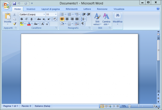The height and width of the screenshot is (110, 162).
Task: Toggle underline (S) formatting
Action: 31,19
